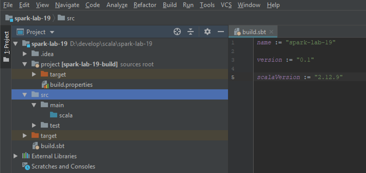
Task: Select the scala source folder
Action: [66, 115]
